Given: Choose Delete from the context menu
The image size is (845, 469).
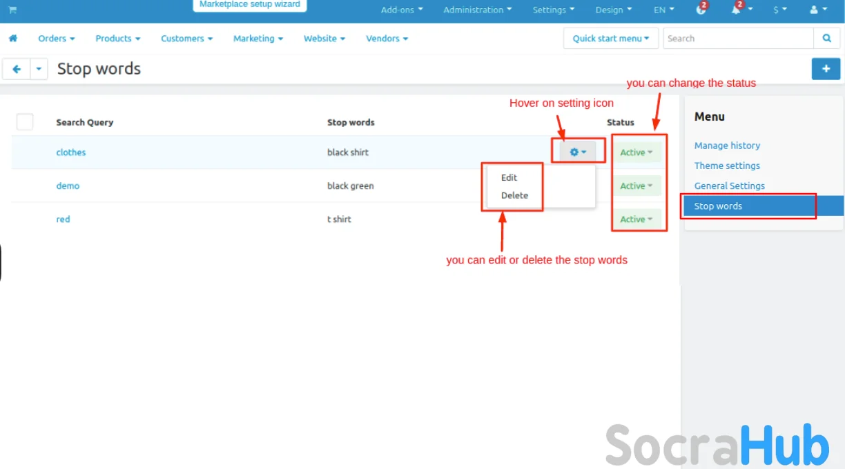Looking at the screenshot, I should (x=514, y=195).
